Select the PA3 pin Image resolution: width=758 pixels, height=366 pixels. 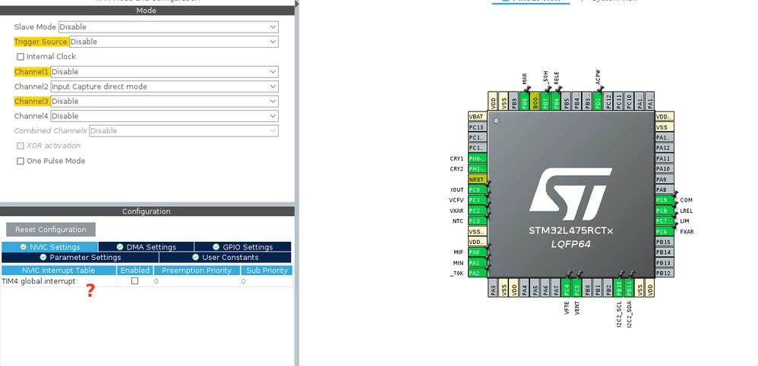(x=493, y=288)
